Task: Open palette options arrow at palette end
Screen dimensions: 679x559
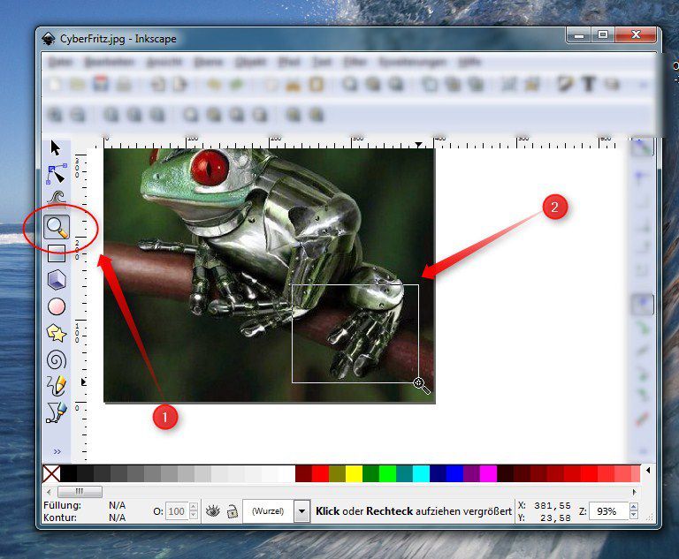Action: tap(648, 471)
